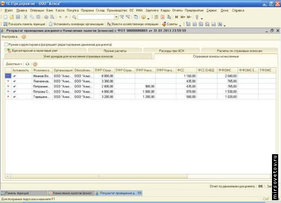The image size is (281, 203).
Task: Click Ввести хозяйственную операцию button
Action: pos(133,24)
